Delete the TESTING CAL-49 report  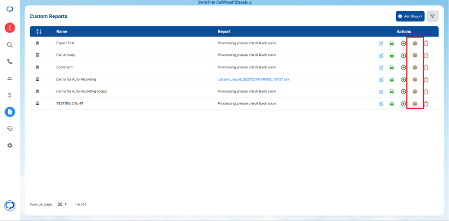pos(426,104)
